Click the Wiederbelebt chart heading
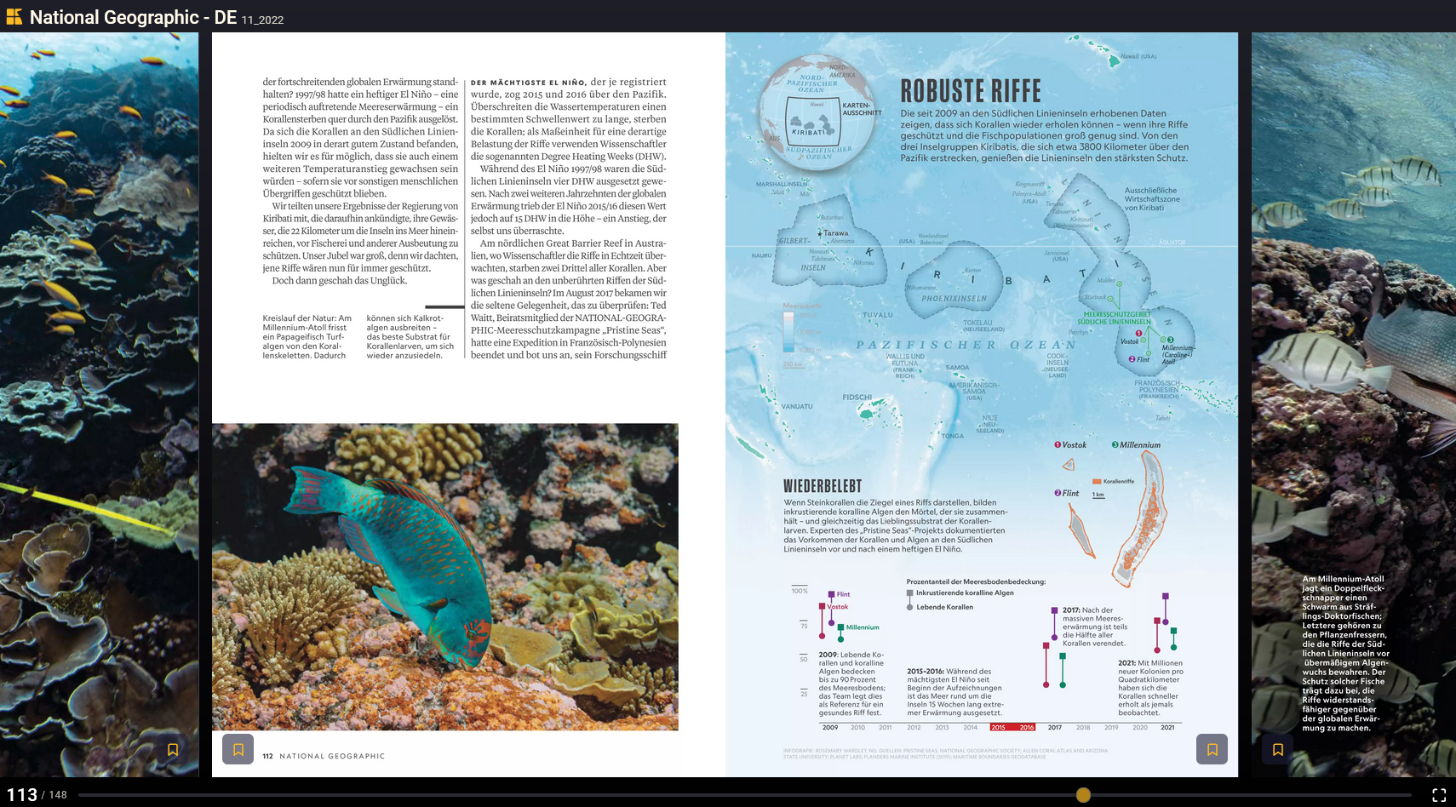Image resolution: width=1456 pixels, height=807 pixels. (823, 486)
